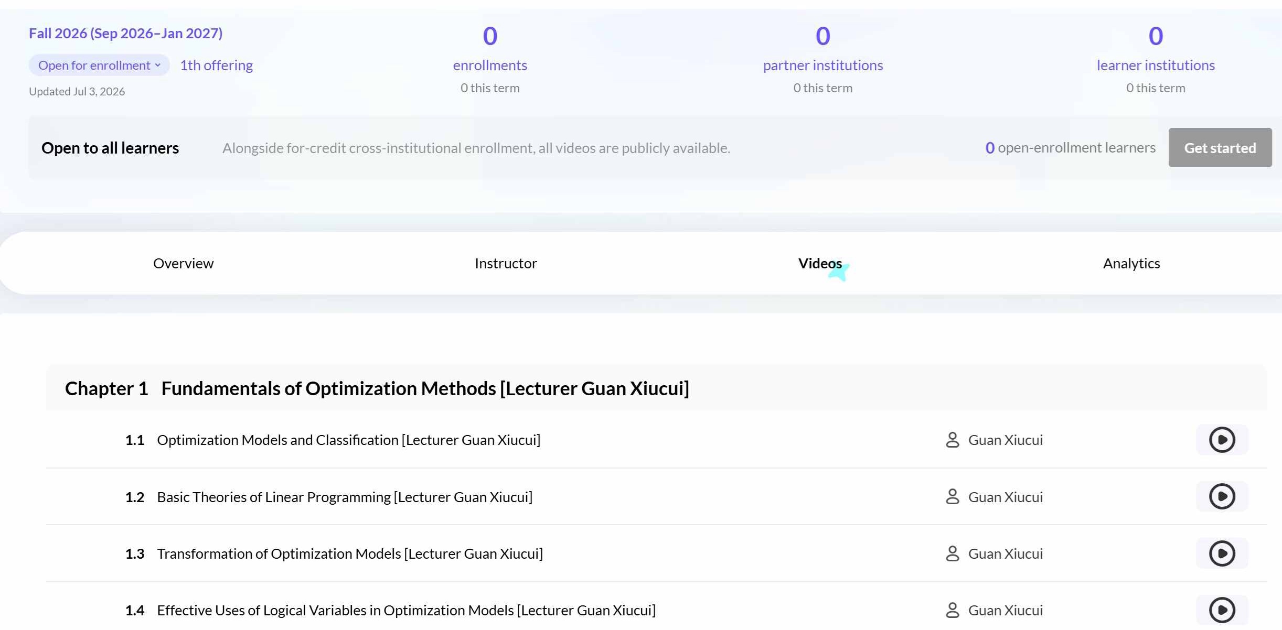Click person icon beside lesson 1.1 lecturer

click(x=952, y=440)
